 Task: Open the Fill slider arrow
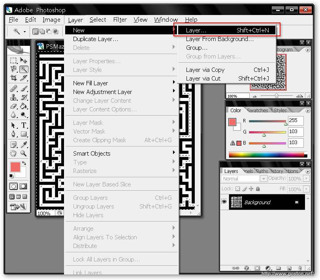click(x=306, y=189)
